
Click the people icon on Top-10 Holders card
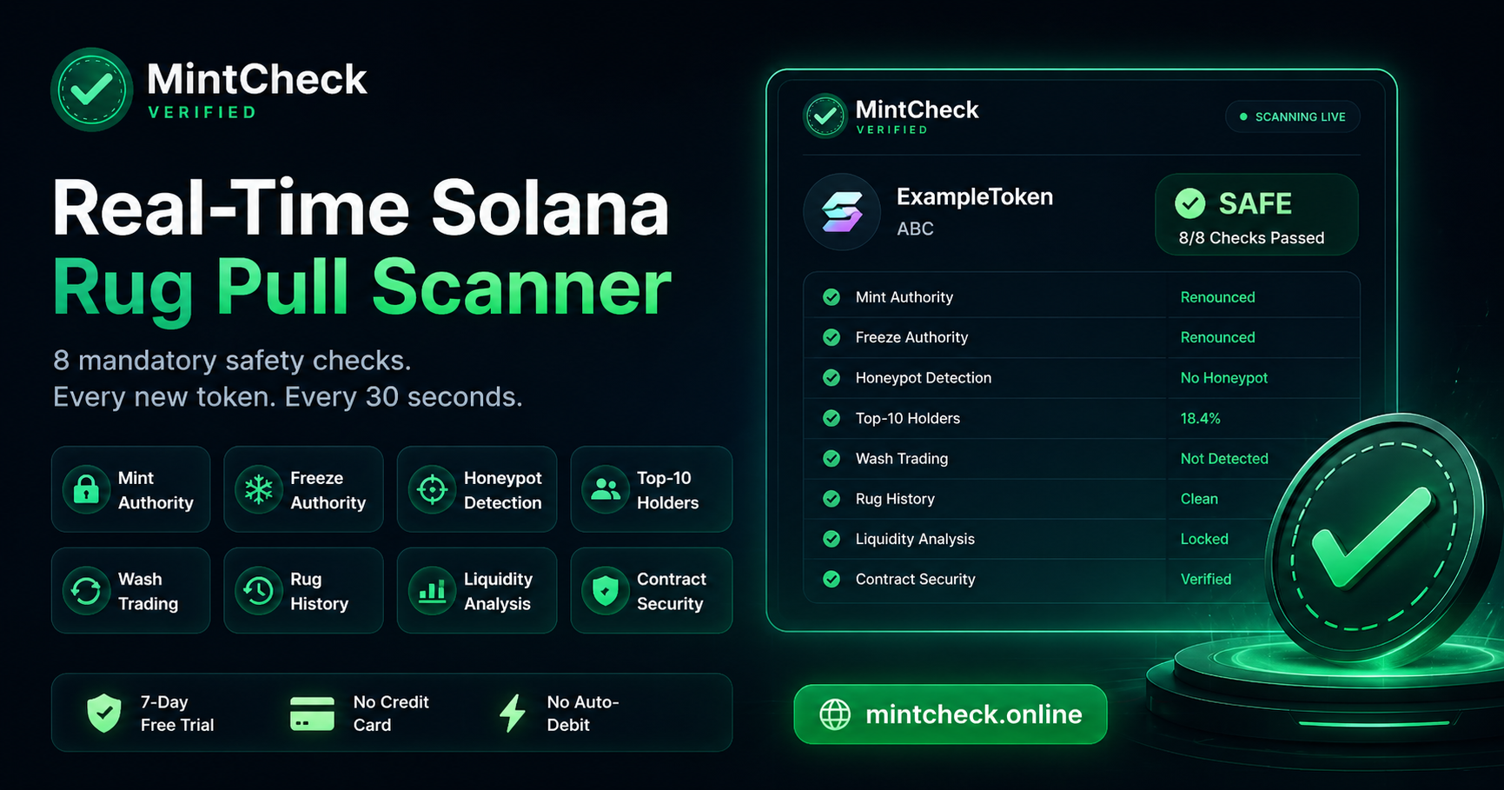click(x=606, y=489)
